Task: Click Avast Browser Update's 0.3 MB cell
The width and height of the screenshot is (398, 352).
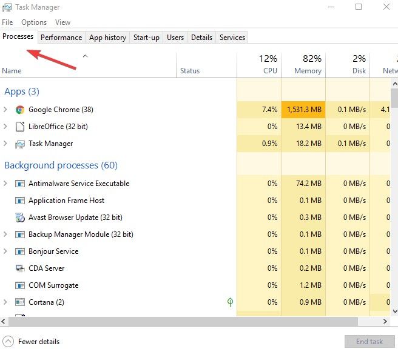Action: (x=303, y=217)
